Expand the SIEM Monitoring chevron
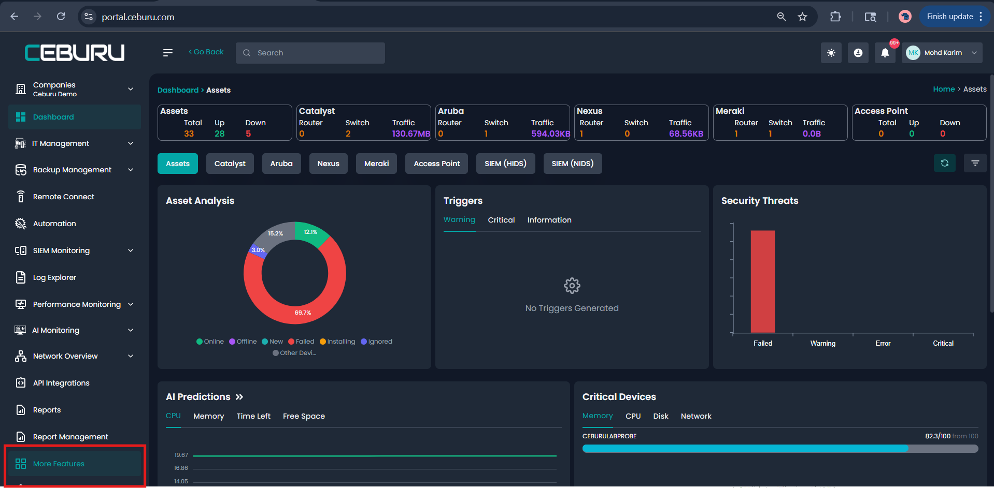Image resolution: width=994 pixels, height=488 pixels. pos(131,250)
